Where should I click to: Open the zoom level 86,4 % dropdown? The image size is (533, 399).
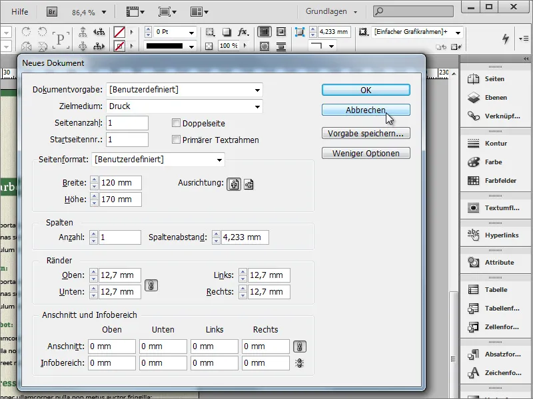click(104, 13)
